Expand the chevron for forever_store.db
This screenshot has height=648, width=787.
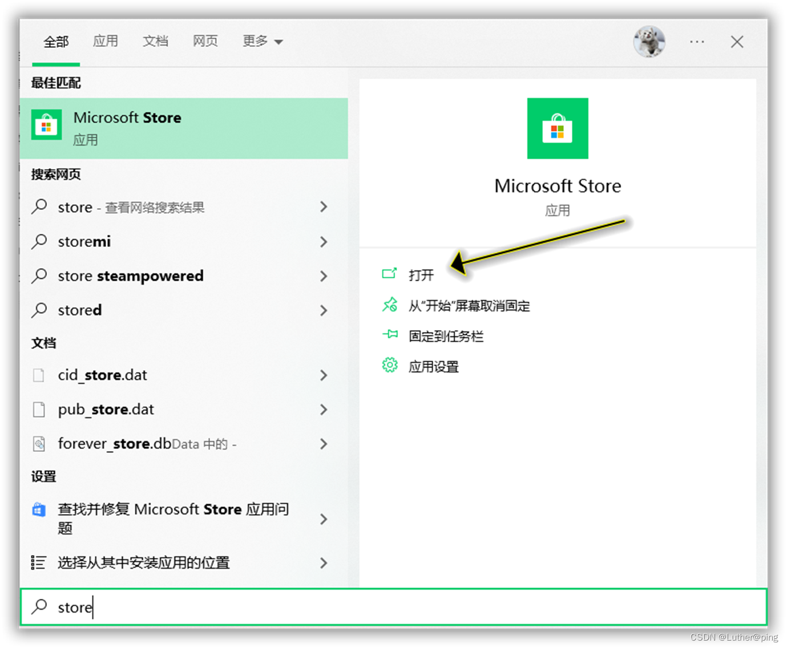click(x=324, y=444)
